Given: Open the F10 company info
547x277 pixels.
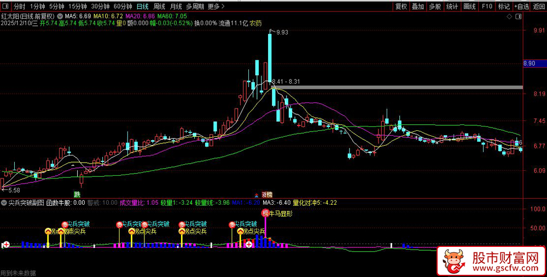Looking at the screenshot, I should [x=487, y=6].
